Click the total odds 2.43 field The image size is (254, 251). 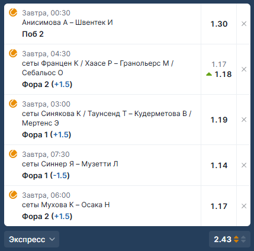pos(230,239)
